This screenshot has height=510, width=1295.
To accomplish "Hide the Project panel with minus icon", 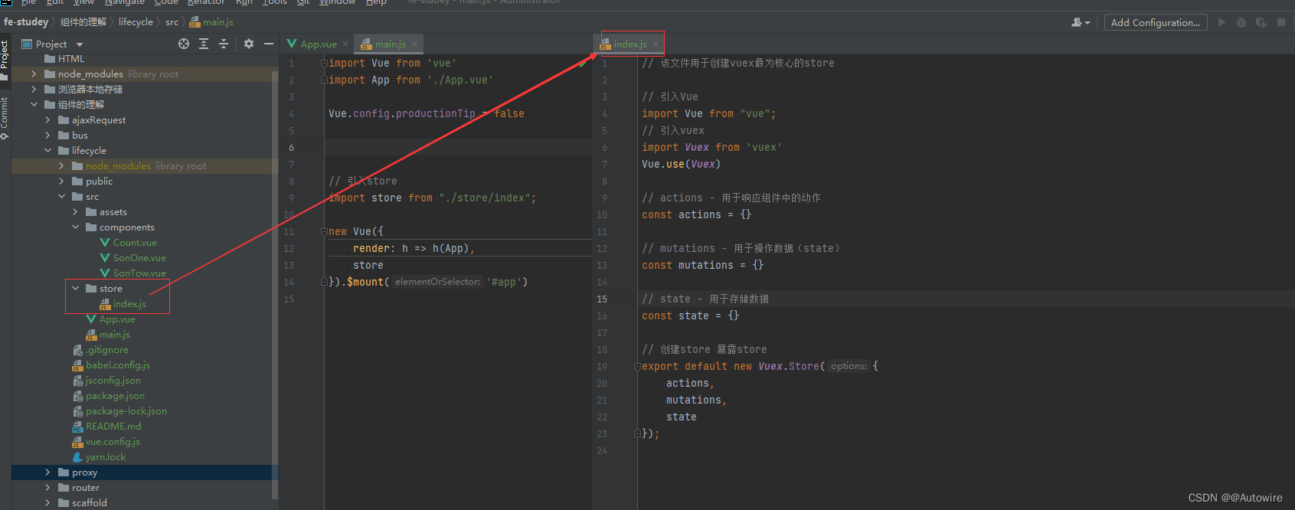I will [x=269, y=44].
